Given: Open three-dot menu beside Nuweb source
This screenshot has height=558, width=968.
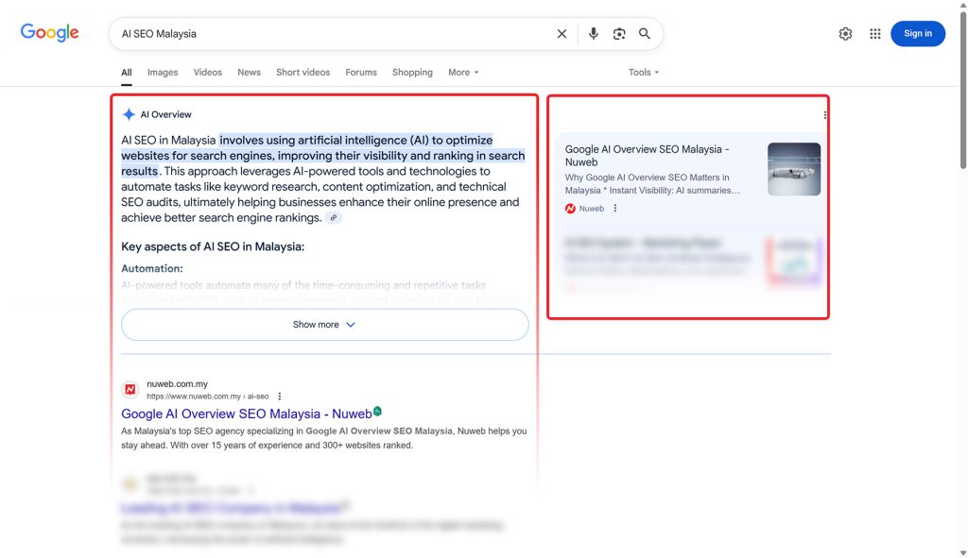Looking at the screenshot, I should coord(614,209).
